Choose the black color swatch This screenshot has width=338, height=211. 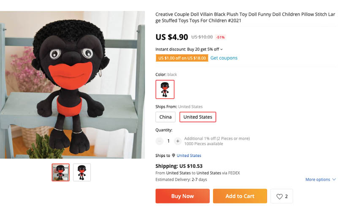coord(165,89)
